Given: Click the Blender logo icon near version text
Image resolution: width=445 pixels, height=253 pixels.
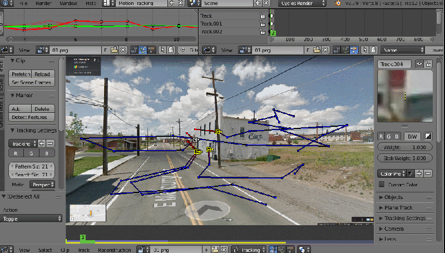Looking at the screenshot, I should 338,3.
